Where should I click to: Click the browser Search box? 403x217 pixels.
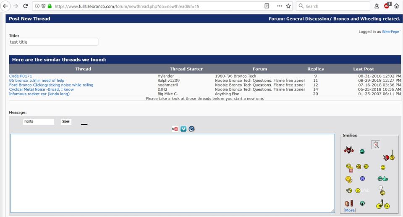tap(333, 6)
